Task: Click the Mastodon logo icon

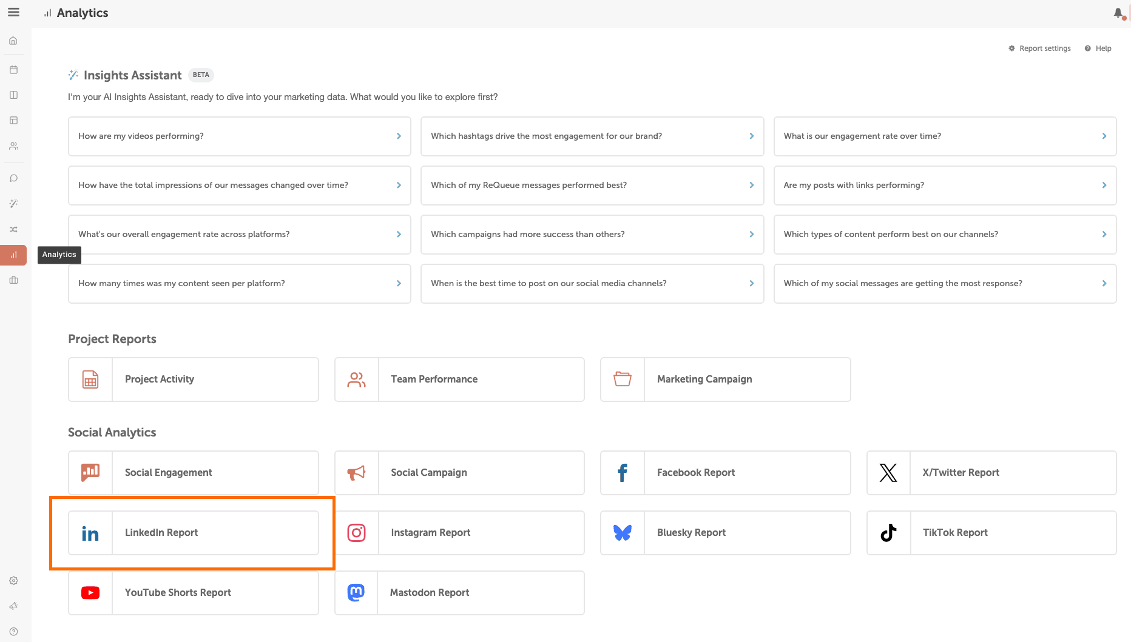Action: (356, 593)
